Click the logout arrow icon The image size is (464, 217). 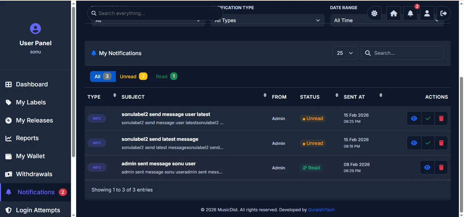(x=444, y=13)
